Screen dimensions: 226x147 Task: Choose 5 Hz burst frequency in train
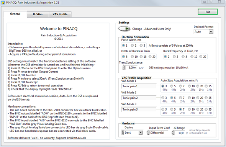183,57
